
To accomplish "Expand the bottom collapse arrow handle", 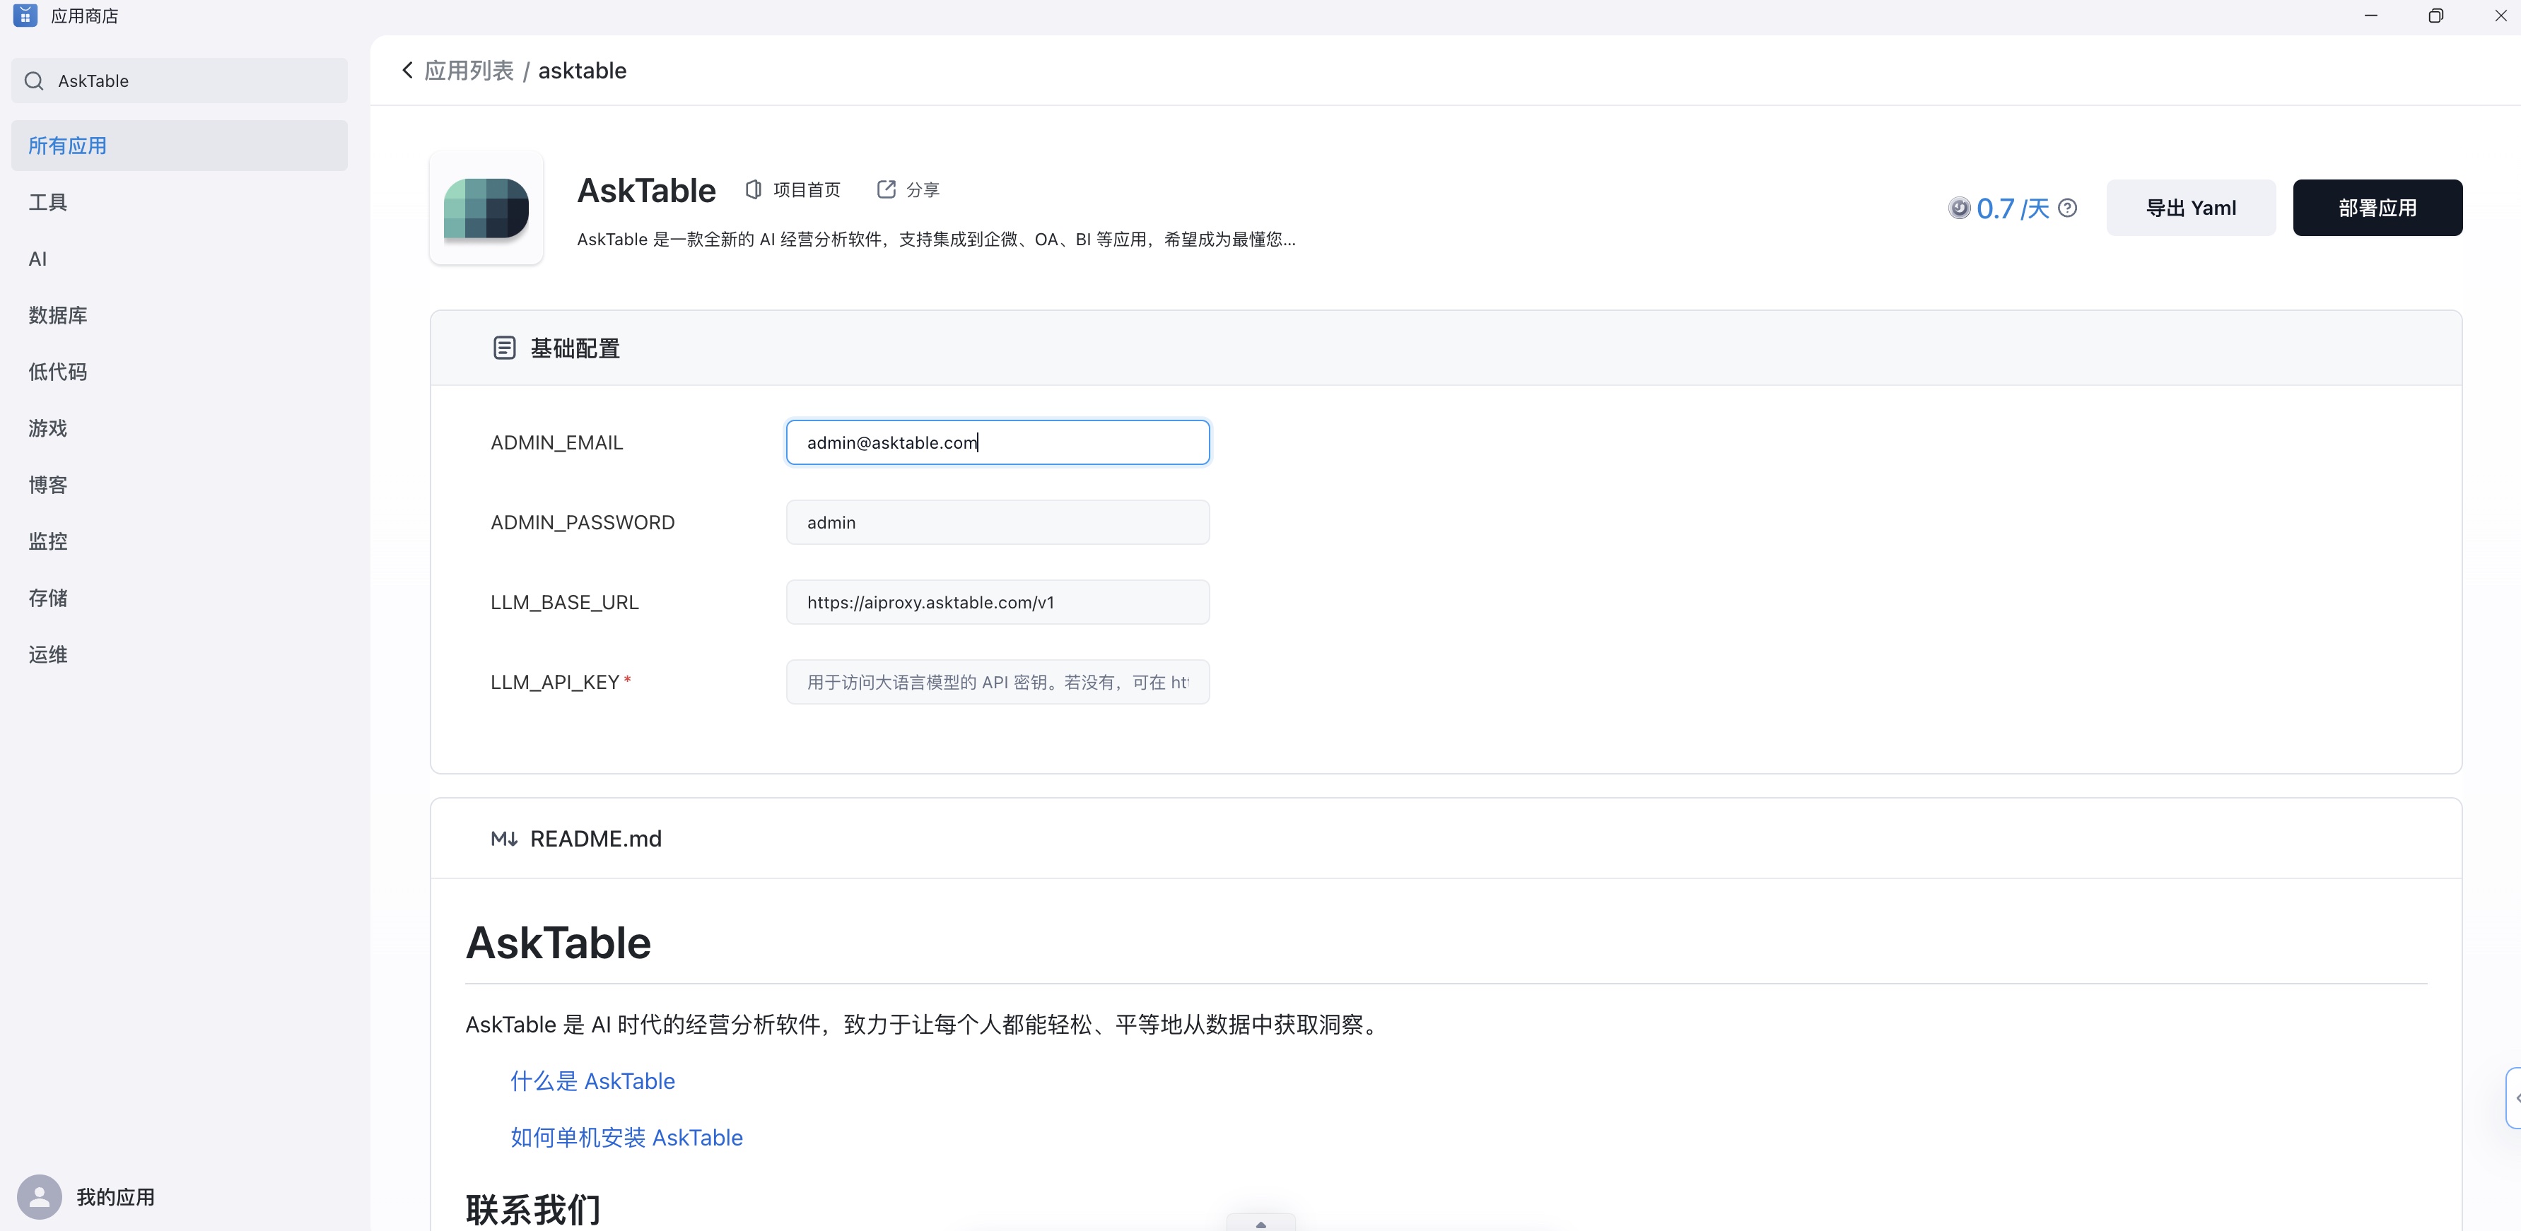I will 1260,1223.
